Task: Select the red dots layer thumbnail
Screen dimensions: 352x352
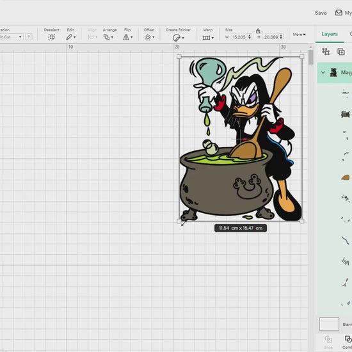Action: (x=346, y=219)
